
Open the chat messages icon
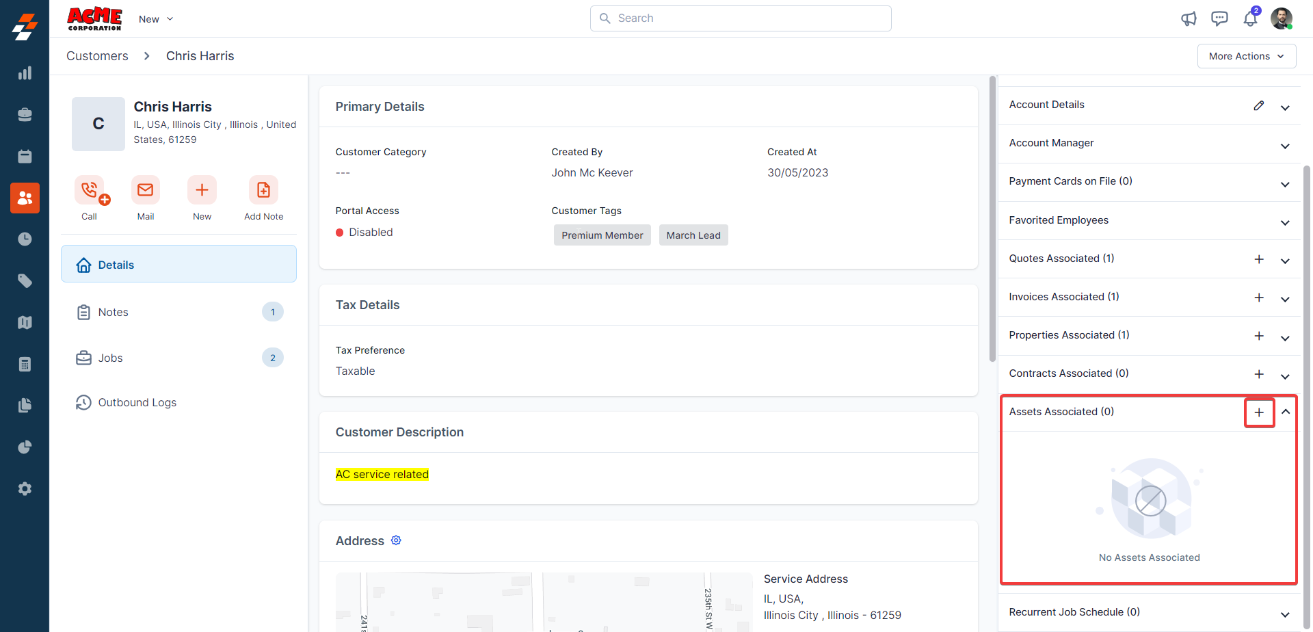[1219, 18]
